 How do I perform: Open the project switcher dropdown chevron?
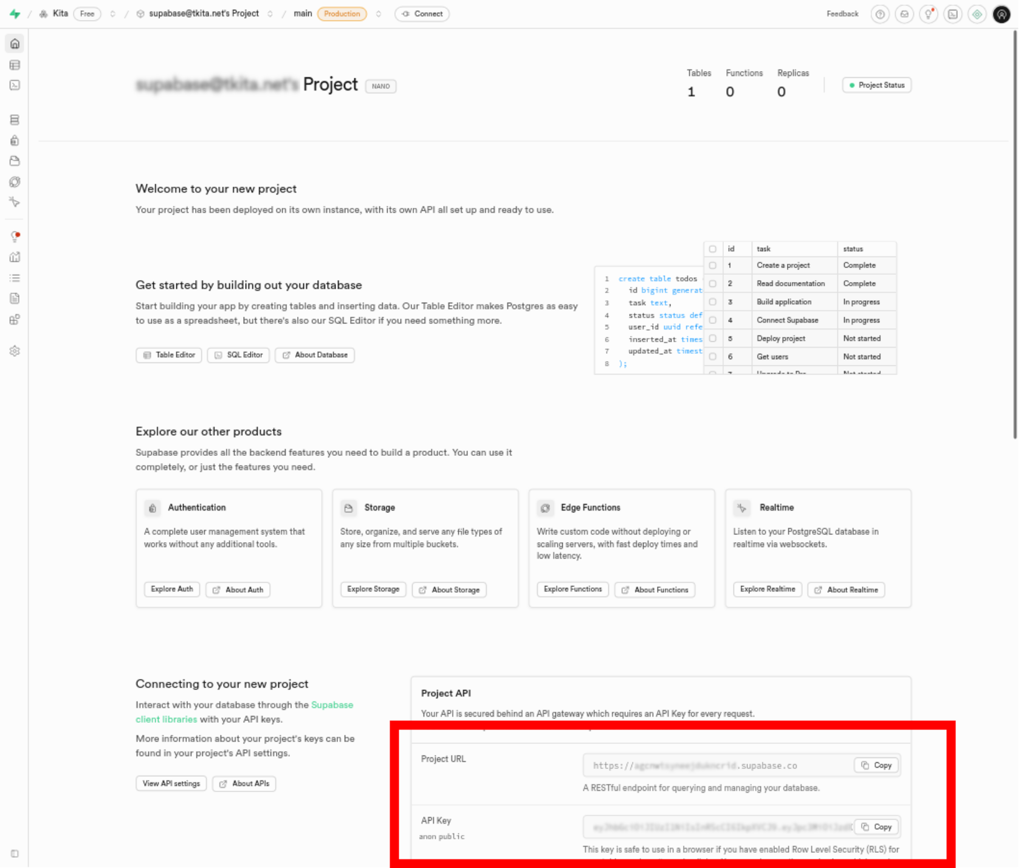(270, 14)
